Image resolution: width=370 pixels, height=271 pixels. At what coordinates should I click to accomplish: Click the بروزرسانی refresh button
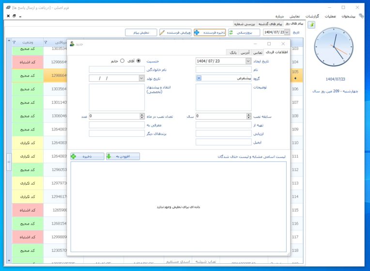point(244,32)
